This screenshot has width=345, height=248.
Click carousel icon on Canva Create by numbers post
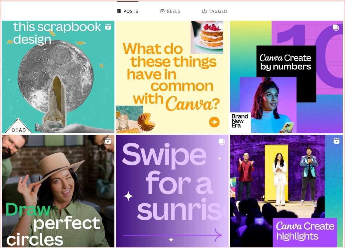tap(336, 27)
